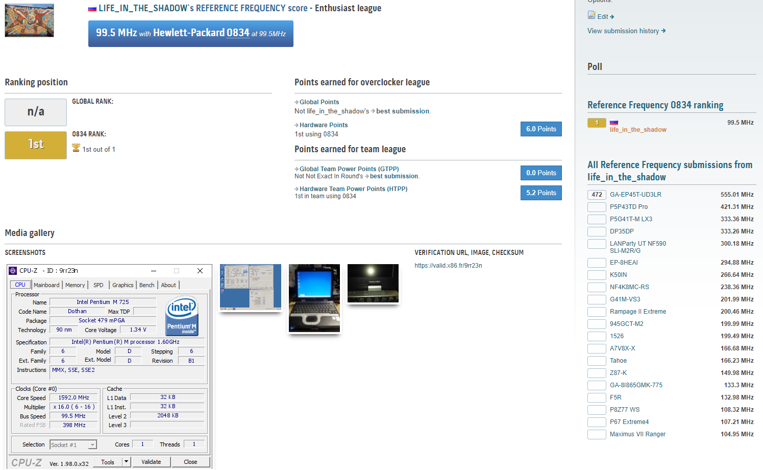This screenshot has height=470, width=763.
Task: Open the SPD tab in CPU-Z
Action: point(99,285)
